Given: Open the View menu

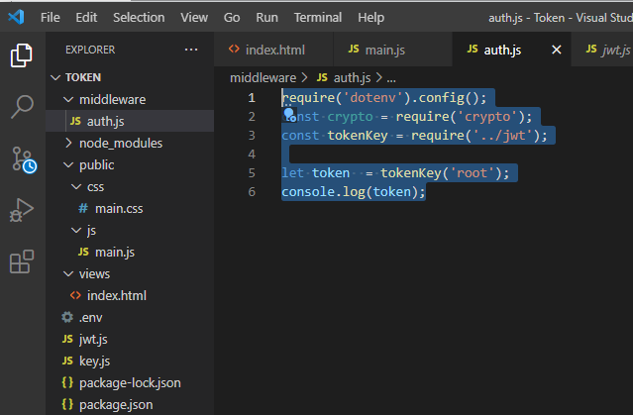Looking at the screenshot, I should [194, 18].
